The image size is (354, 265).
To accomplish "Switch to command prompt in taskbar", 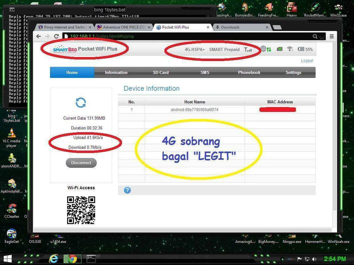I will [x=91, y=259].
